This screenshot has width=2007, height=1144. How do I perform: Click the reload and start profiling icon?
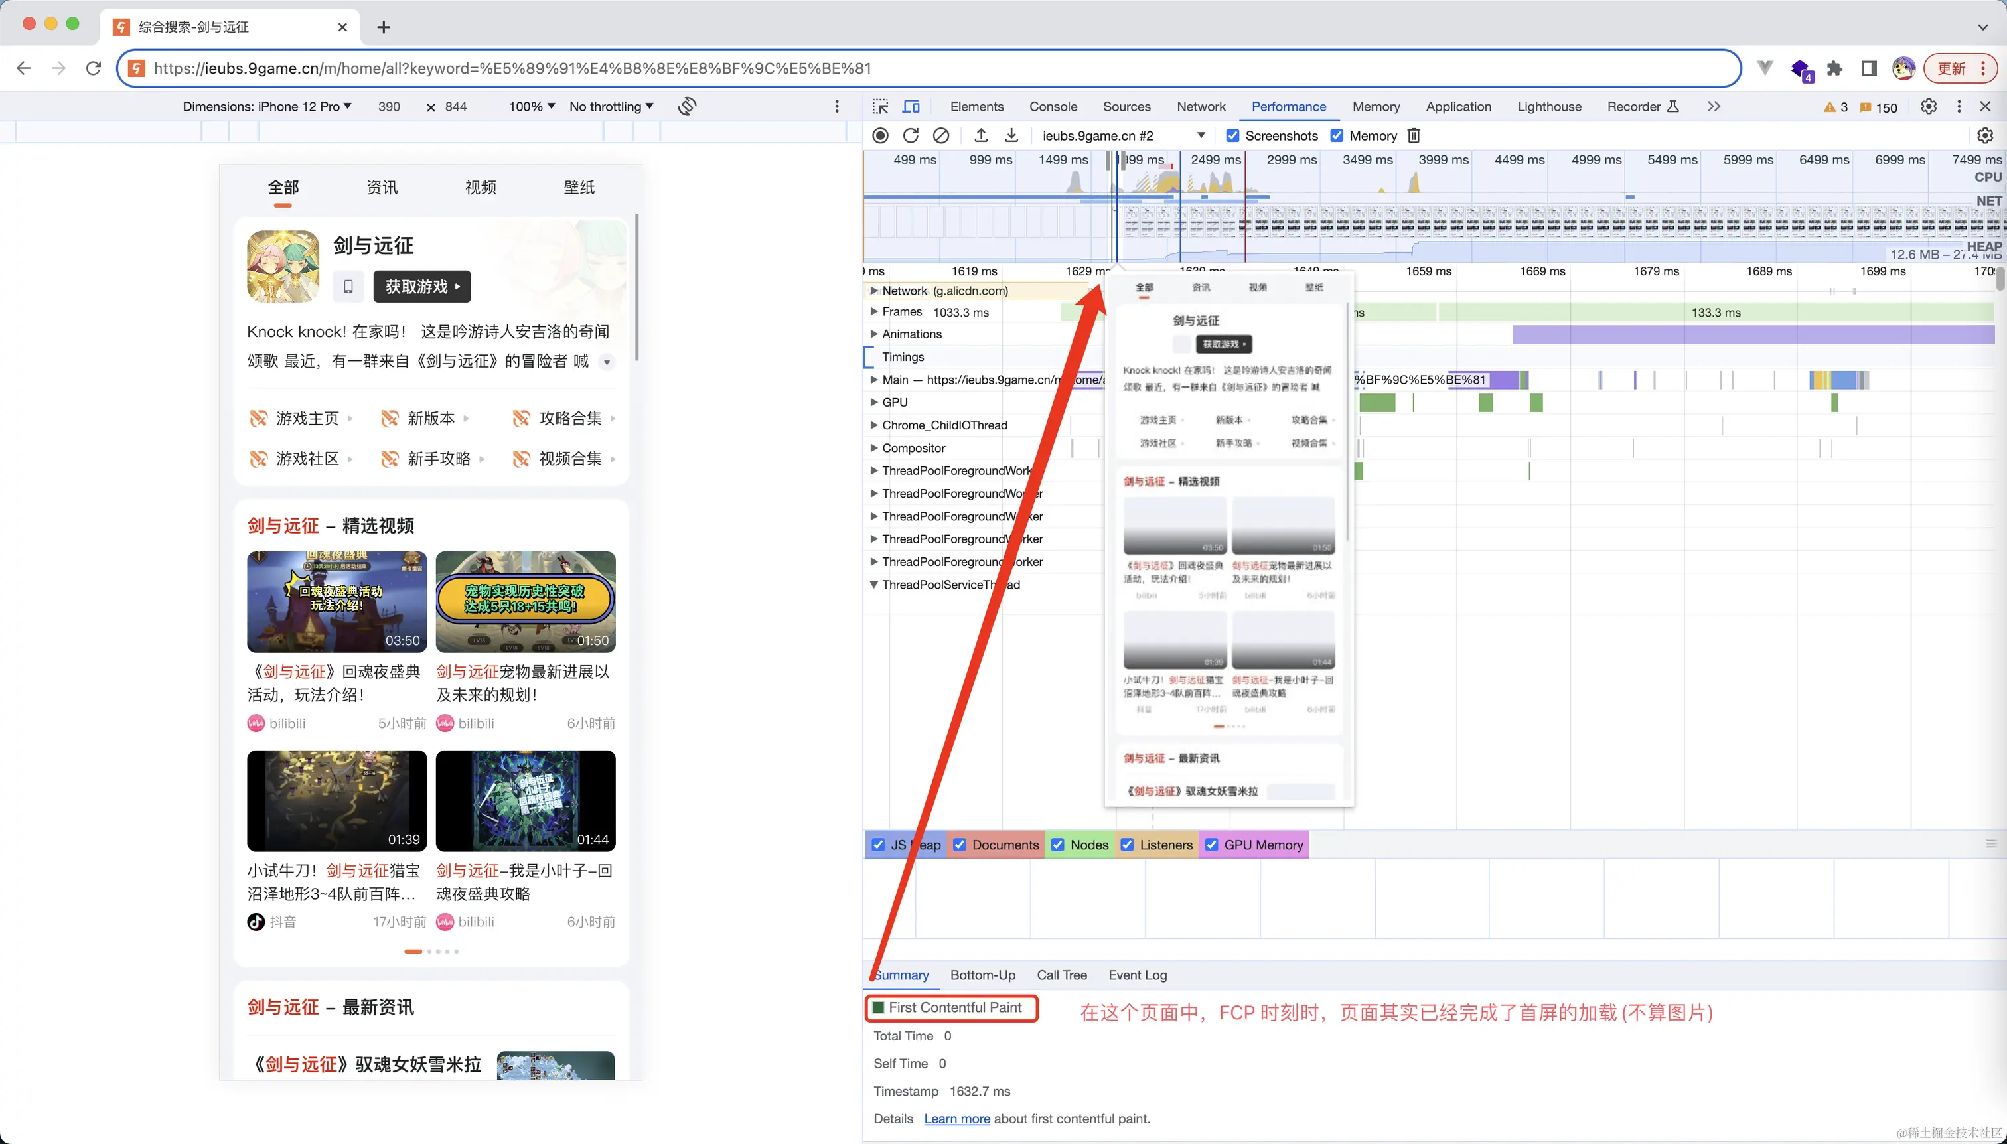(910, 136)
